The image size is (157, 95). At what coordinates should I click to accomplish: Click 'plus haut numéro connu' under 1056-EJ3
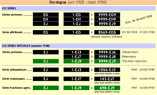pyautogui.click(x=107, y=74)
